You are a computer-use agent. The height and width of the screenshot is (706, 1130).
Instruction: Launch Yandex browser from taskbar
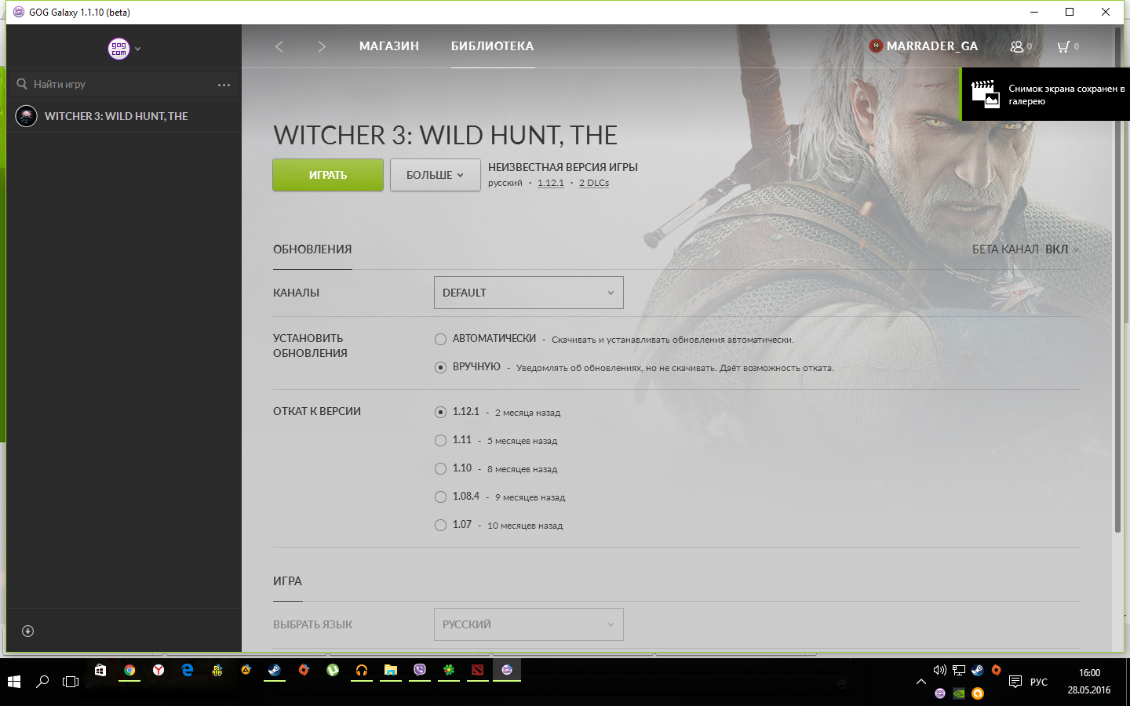pos(159,670)
